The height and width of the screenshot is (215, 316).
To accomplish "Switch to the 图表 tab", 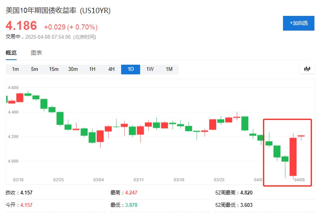I will click(x=36, y=53).
